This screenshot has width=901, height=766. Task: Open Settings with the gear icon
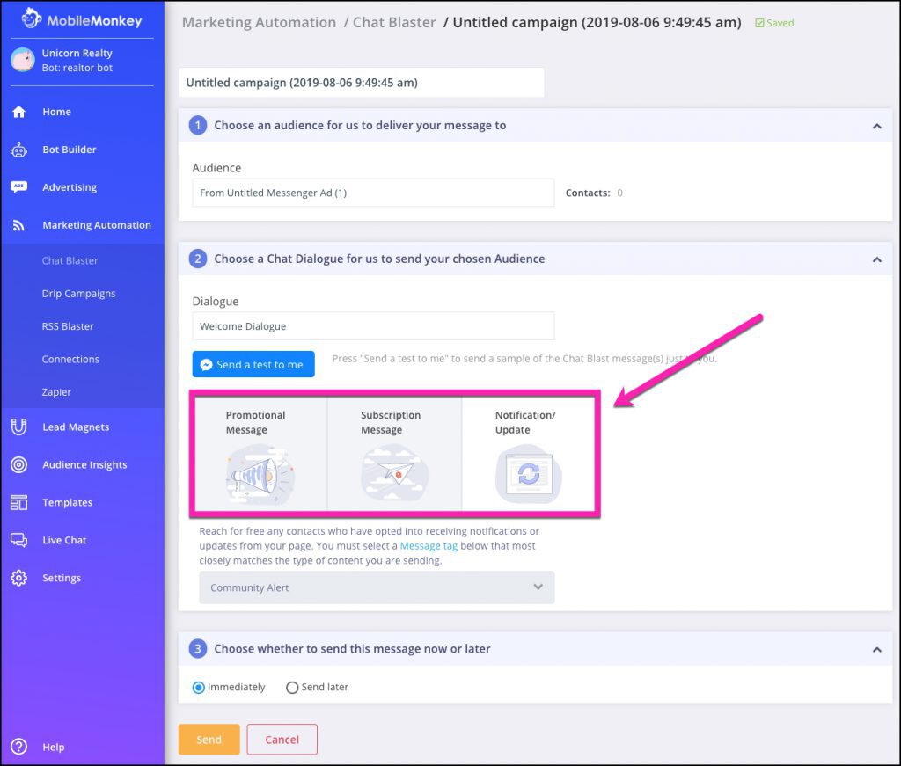coord(20,578)
